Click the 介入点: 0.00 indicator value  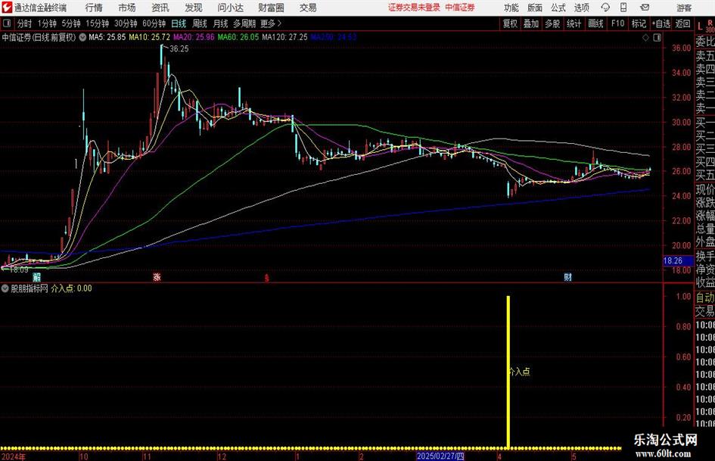[x=71, y=288]
